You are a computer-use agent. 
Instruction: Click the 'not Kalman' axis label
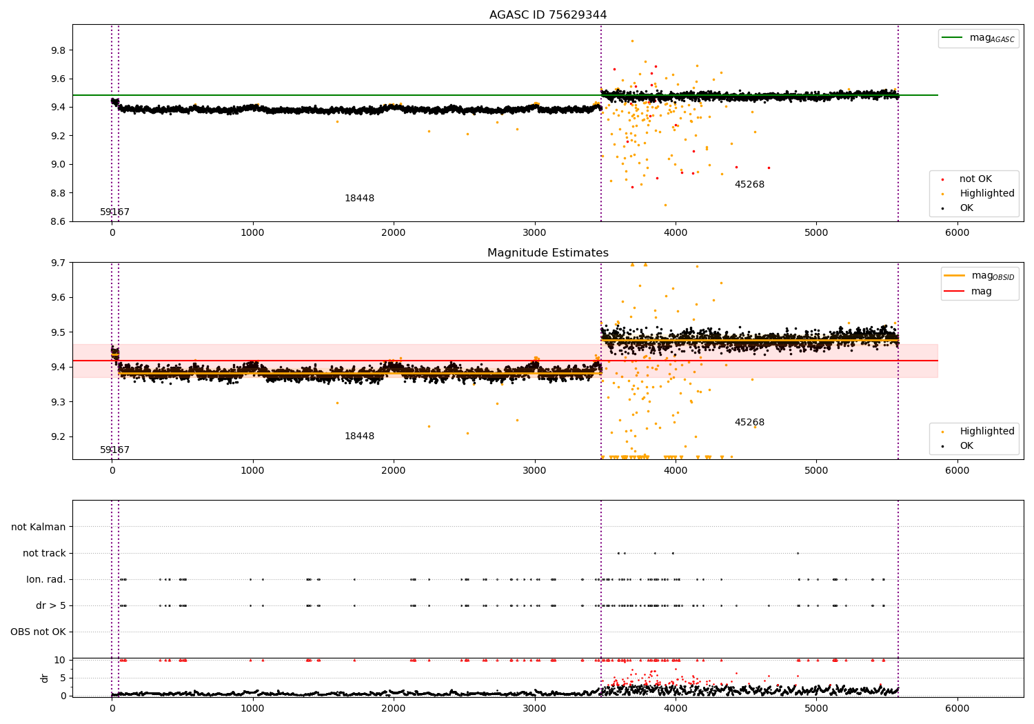click(39, 527)
